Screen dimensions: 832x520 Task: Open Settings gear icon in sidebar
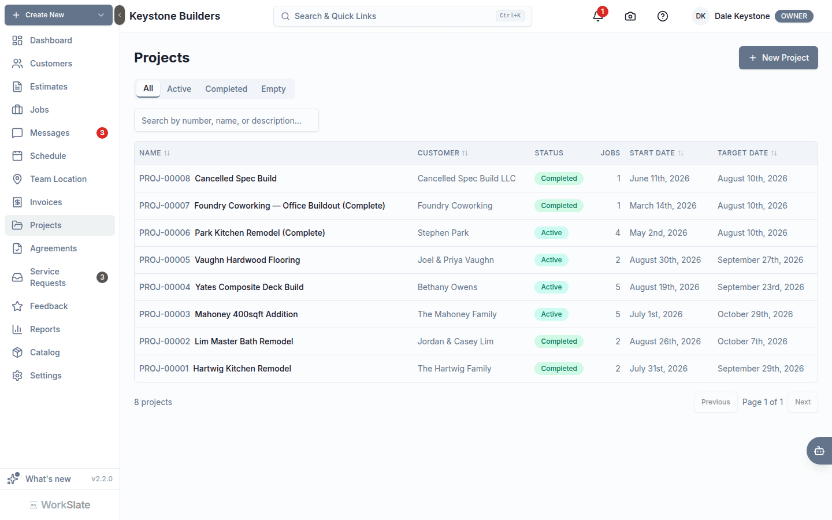click(x=17, y=376)
